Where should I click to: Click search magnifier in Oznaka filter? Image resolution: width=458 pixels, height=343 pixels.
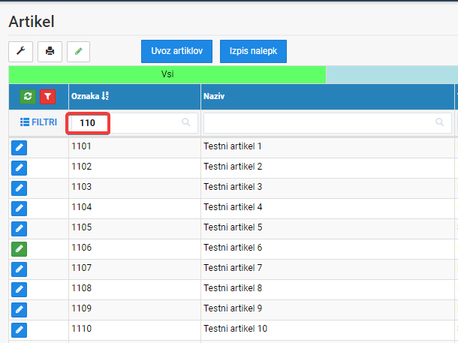pos(185,122)
